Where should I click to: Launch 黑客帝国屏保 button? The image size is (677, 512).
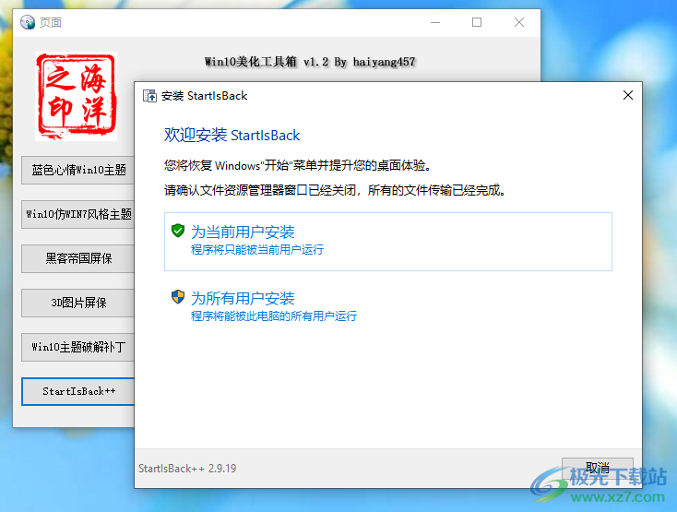tap(78, 258)
